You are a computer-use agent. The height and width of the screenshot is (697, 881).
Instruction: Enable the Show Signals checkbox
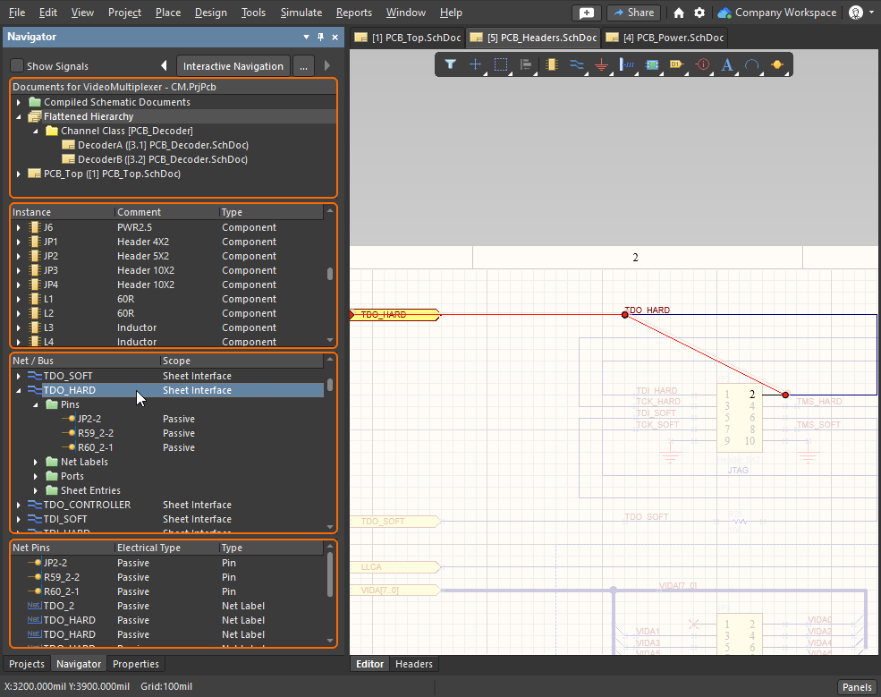[x=17, y=66]
